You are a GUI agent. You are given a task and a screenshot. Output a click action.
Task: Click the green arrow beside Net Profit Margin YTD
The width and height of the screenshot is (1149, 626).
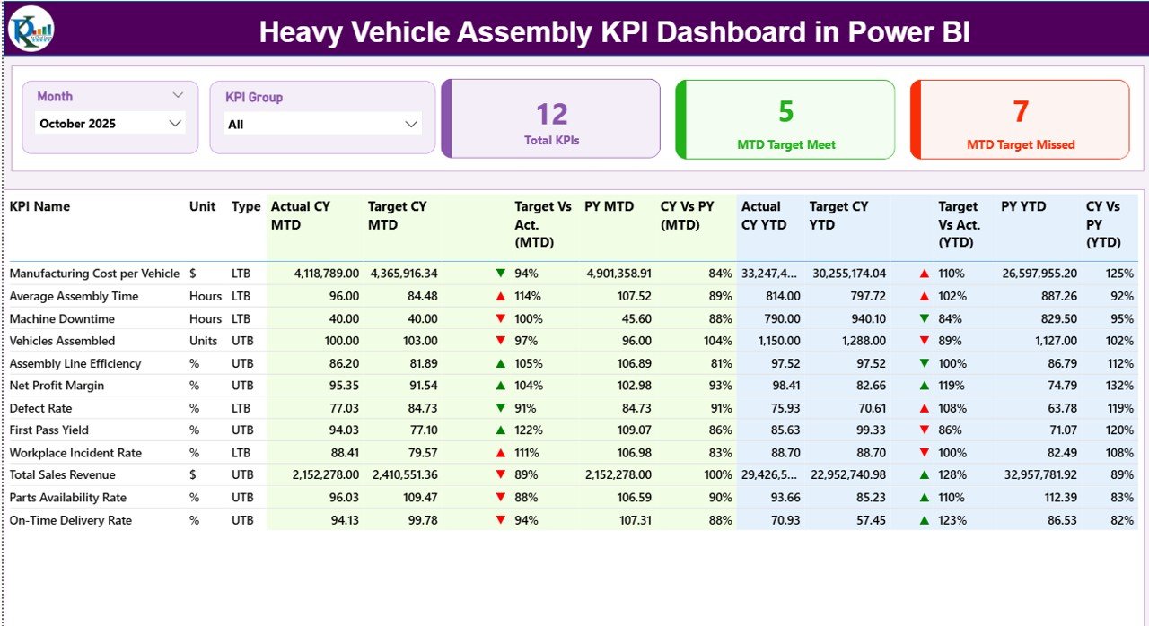pyautogui.click(x=925, y=386)
